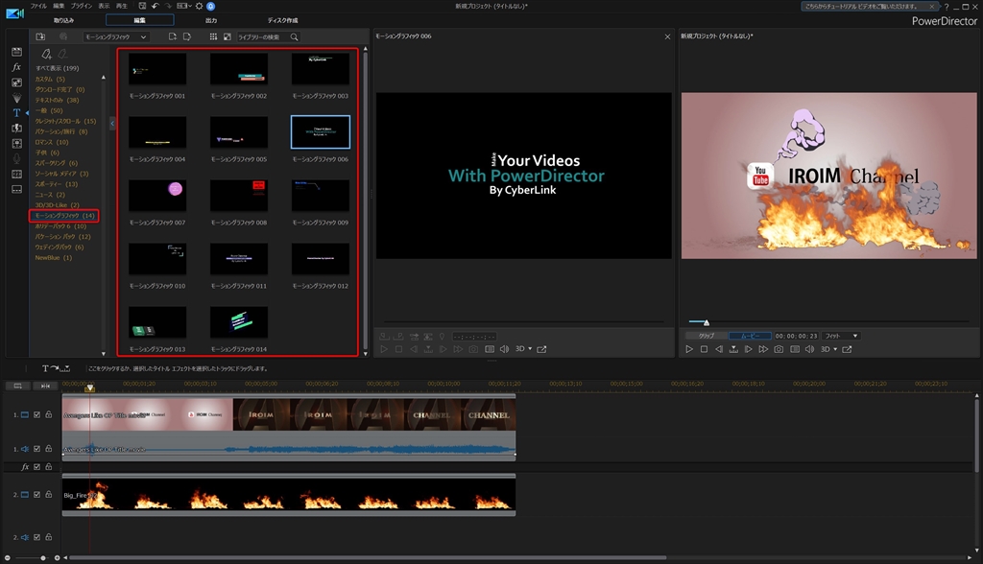Stop project preview playback in the right panel

704,349
